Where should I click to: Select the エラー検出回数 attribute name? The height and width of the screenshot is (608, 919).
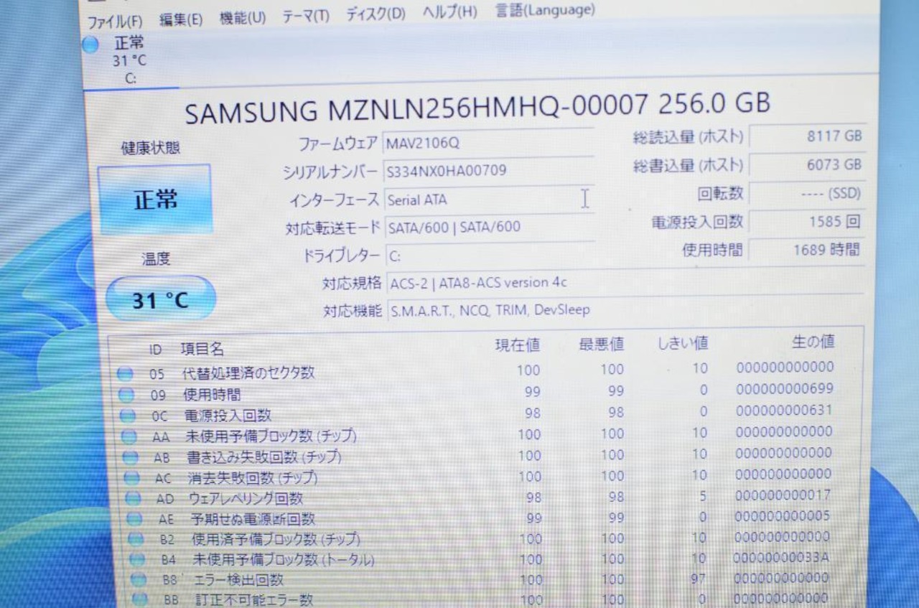[239, 579]
